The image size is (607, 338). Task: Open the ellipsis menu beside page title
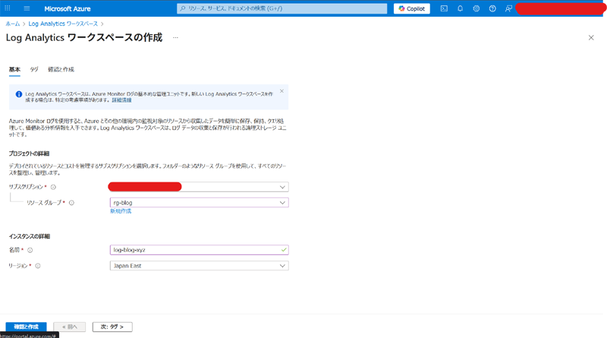175,38
